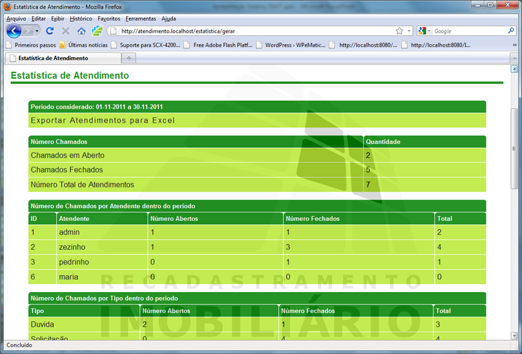Open the back/forward history dropdown arrow
The height and width of the screenshot is (354, 522).
coord(37,32)
